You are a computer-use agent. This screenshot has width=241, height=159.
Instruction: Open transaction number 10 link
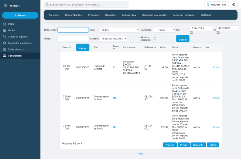click(x=114, y=67)
